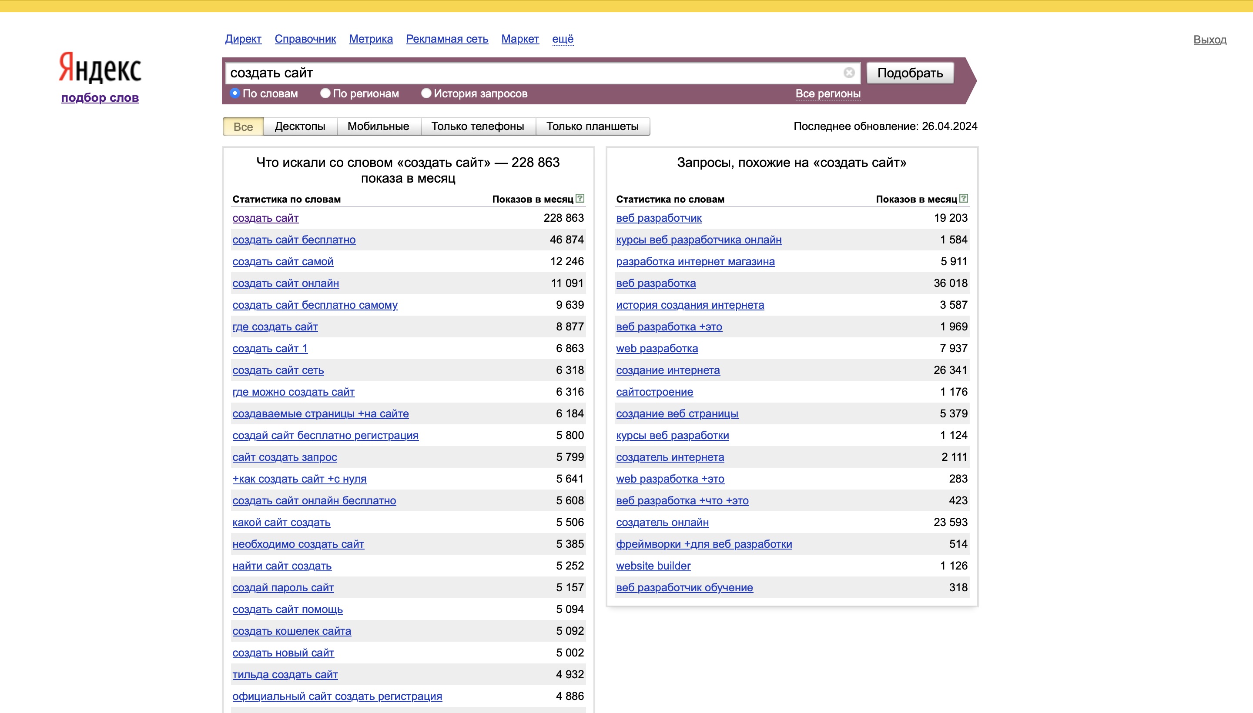Open the 'сайтостроение' link
The height and width of the screenshot is (713, 1253).
655,392
